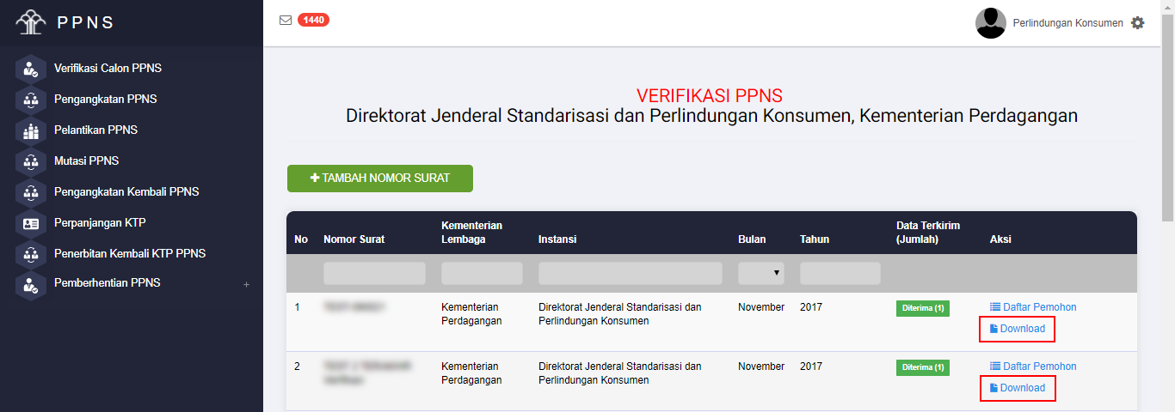Image resolution: width=1175 pixels, height=412 pixels.
Task: Expand the Pemberhentian PPNS submenu
Action: (x=246, y=284)
